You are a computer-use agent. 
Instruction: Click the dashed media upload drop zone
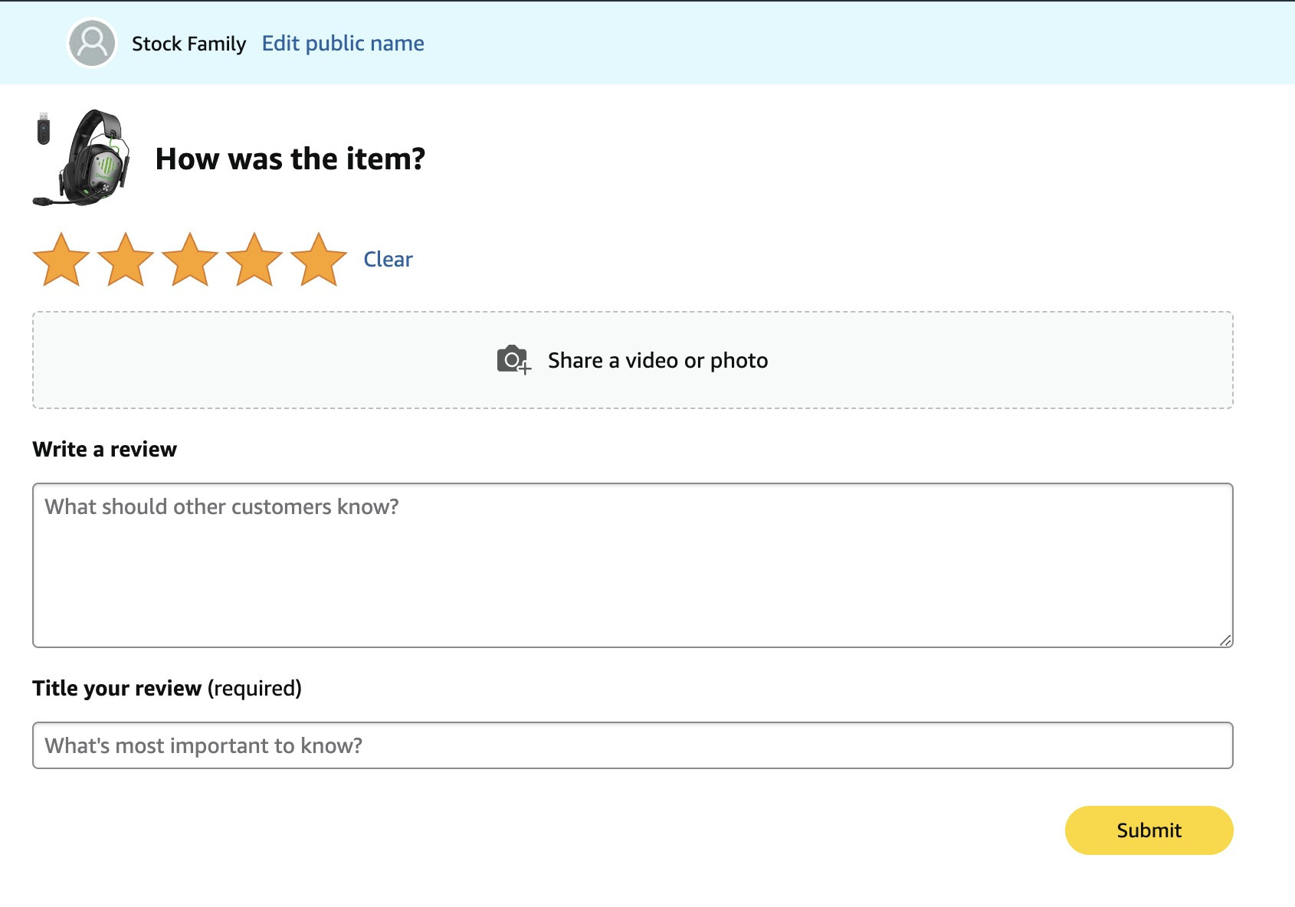pyautogui.click(x=633, y=360)
